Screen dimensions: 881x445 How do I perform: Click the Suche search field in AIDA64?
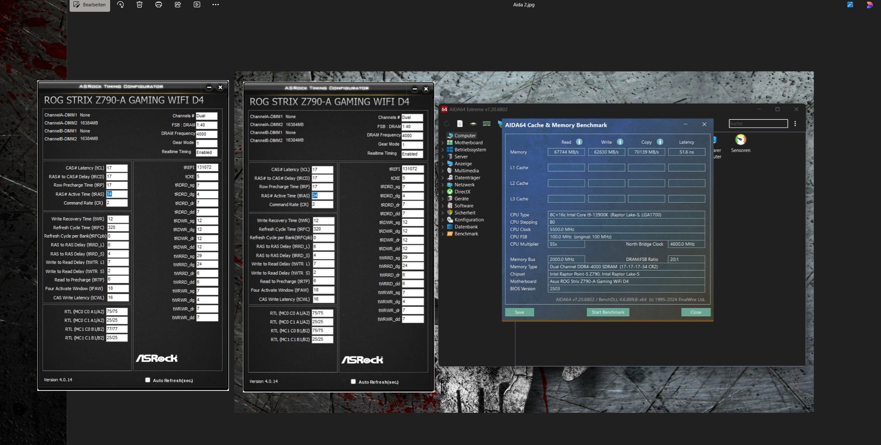click(x=758, y=124)
